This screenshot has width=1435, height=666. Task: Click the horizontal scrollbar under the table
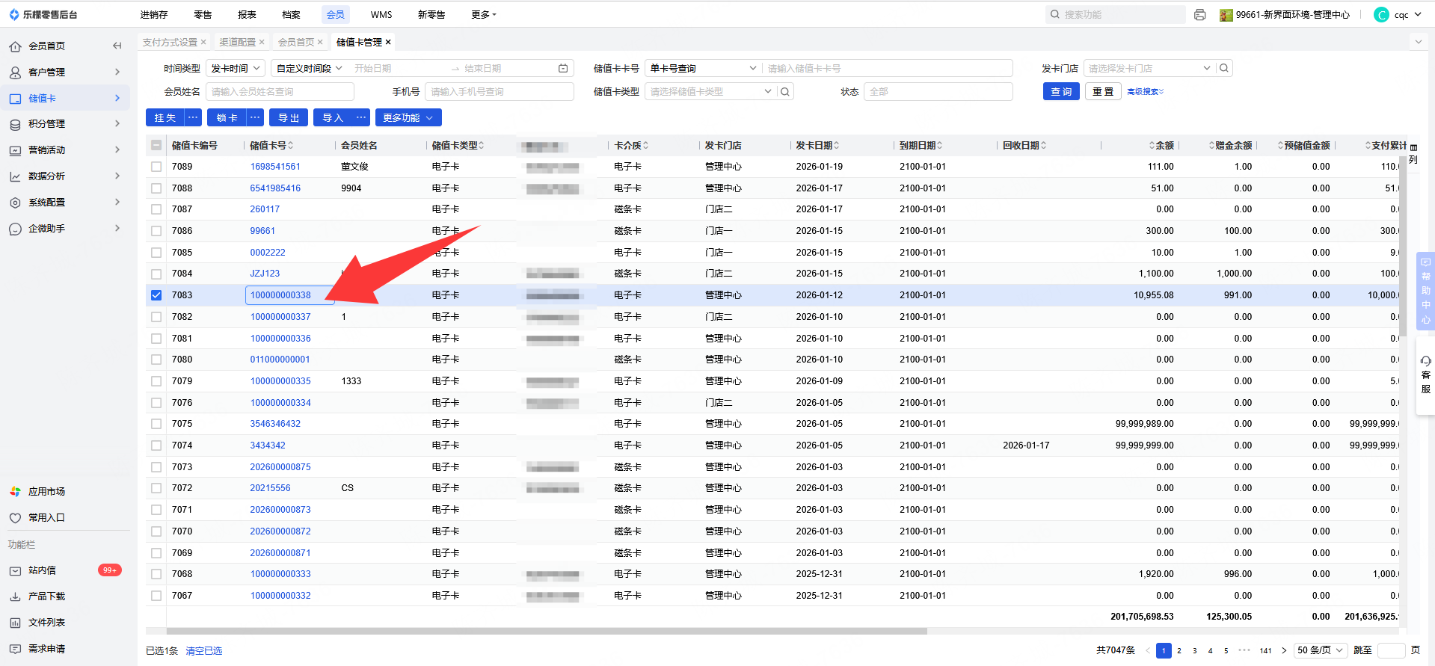coord(546,632)
